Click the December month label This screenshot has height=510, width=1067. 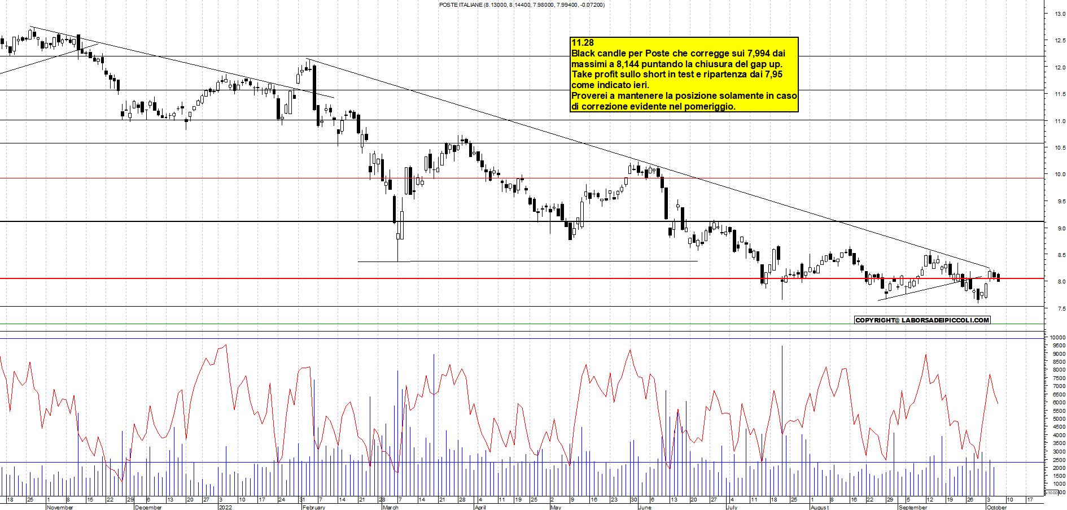[x=148, y=507]
